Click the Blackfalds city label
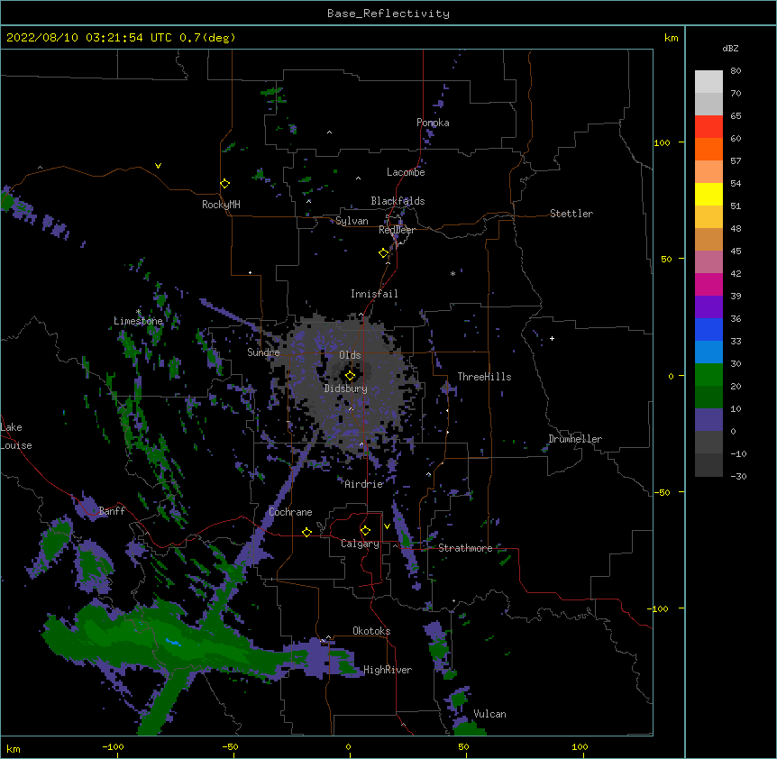This screenshot has height=759, width=777. (398, 201)
